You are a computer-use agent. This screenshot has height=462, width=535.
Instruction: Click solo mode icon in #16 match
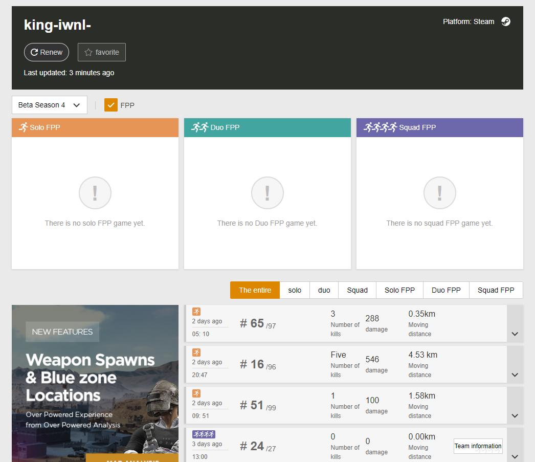pos(196,353)
